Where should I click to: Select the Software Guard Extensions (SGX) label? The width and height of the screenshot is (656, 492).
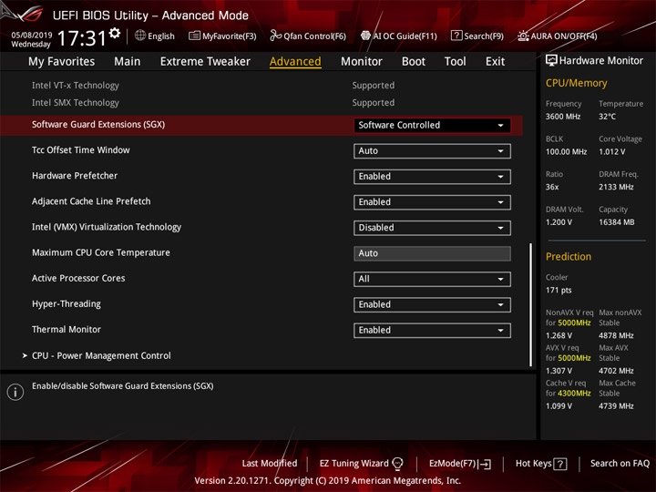pos(98,125)
